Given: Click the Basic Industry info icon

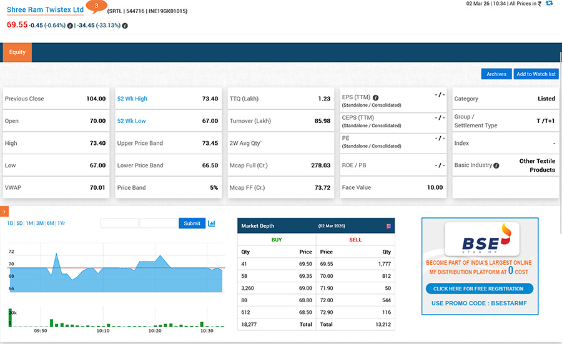Looking at the screenshot, I should (x=496, y=165).
